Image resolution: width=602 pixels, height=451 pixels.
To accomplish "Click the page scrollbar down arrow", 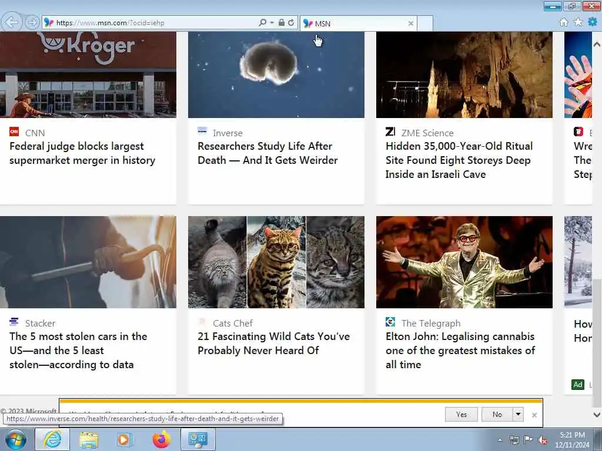I will pyautogui.click(x=597, y=415).
